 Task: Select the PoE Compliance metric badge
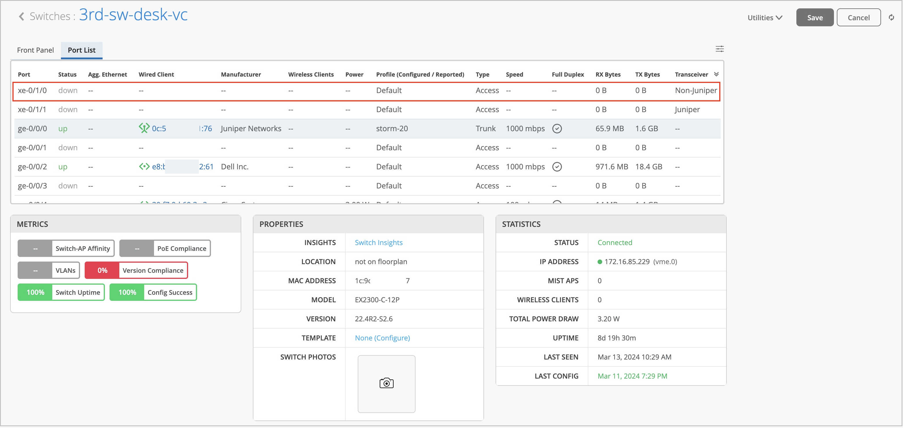(x=165, y=249)
